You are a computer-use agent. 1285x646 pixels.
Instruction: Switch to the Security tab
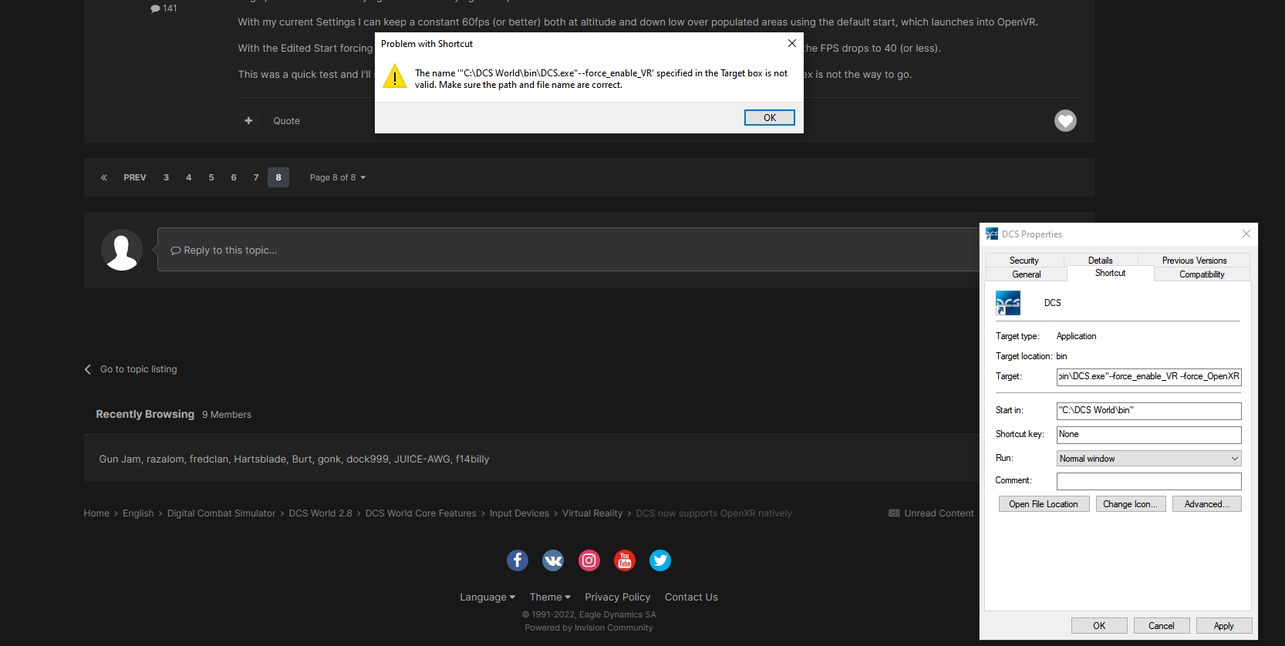point(1024,261)
